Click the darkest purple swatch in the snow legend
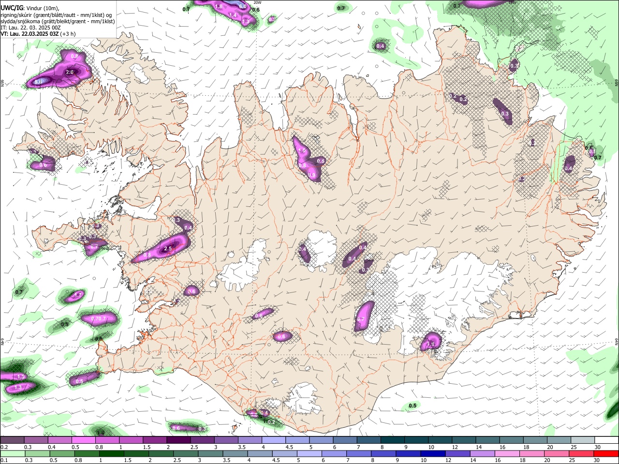 tap(178, 440)
